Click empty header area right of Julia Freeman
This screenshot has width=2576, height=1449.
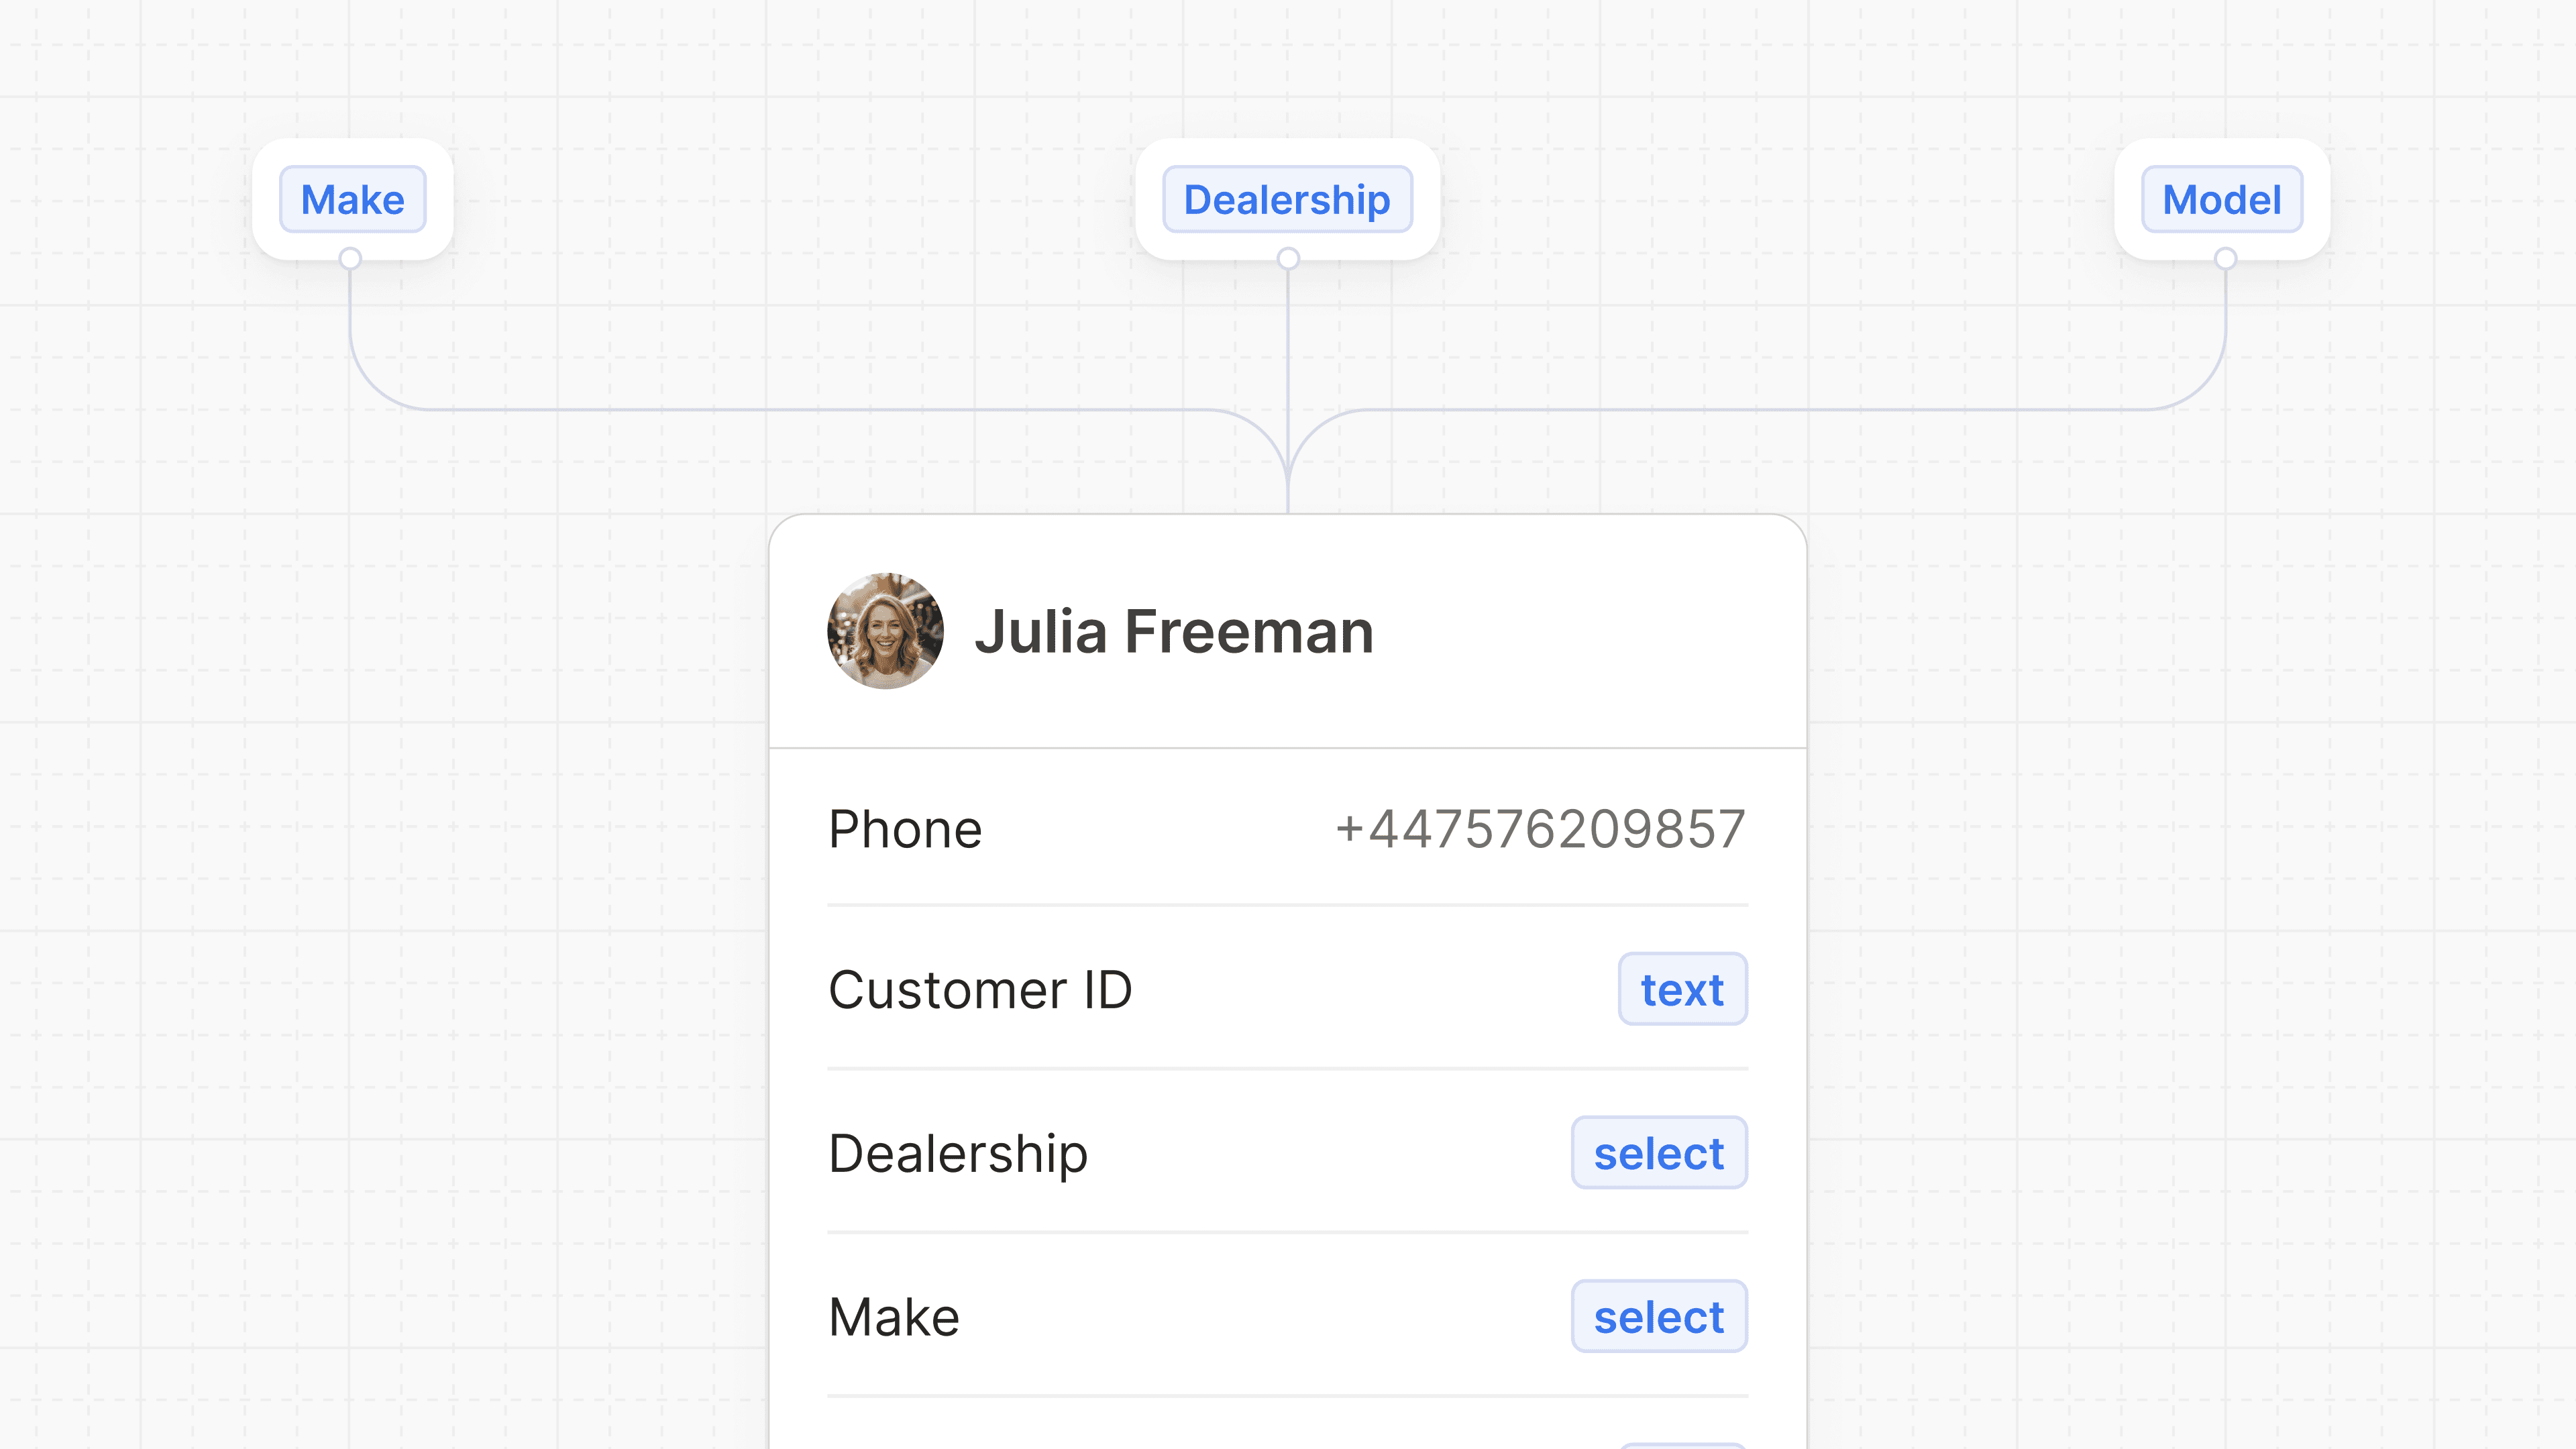[1600, 632]
